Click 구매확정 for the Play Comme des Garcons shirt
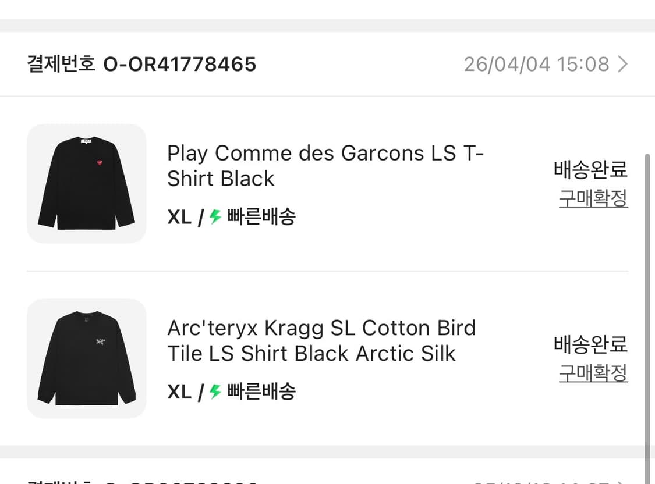Screen dimensions: 655x484 (592, 200)
